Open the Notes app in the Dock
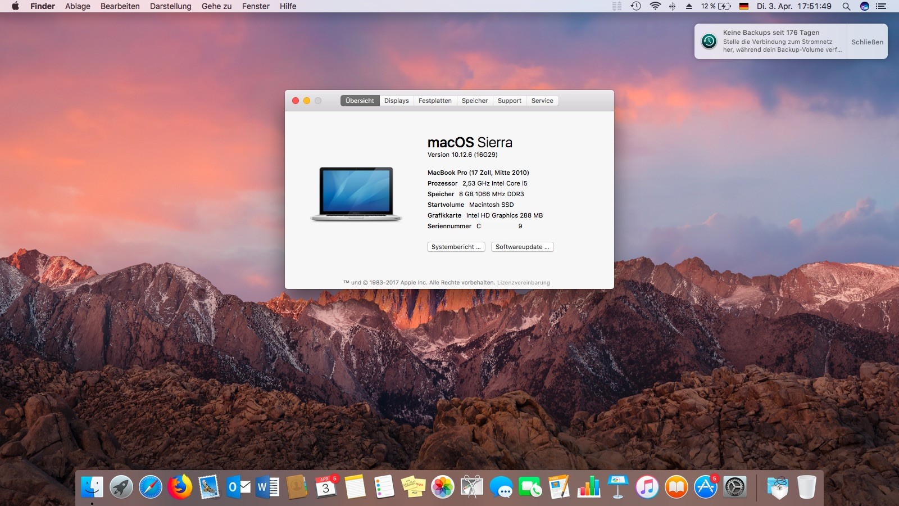 (355, 487)
